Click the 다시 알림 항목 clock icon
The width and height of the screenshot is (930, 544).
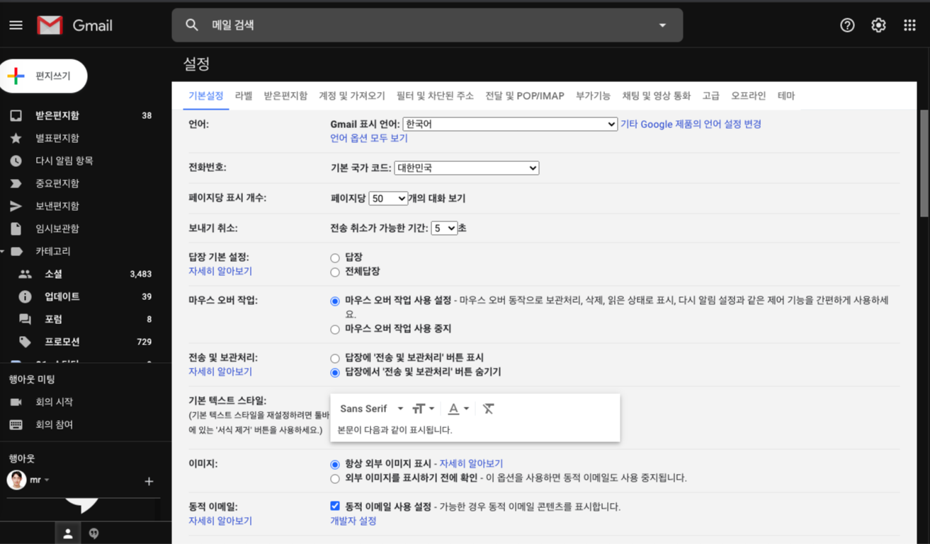tap(16, 161)
